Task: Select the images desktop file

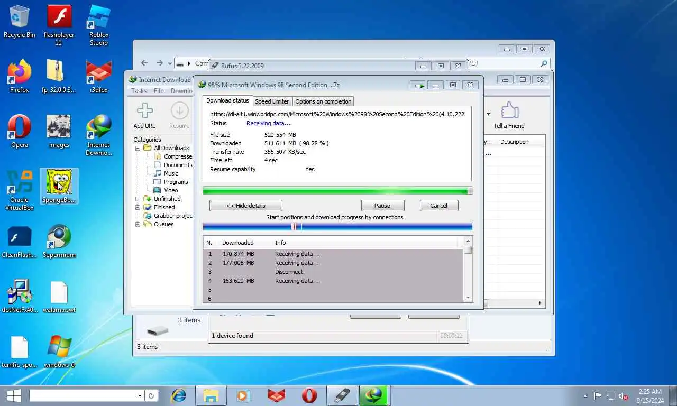Action: point(59,132)
